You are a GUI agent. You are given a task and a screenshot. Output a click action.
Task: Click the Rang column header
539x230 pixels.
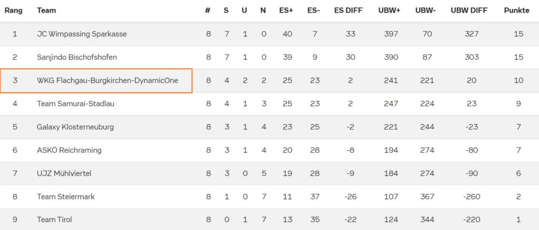pos(15,11)
